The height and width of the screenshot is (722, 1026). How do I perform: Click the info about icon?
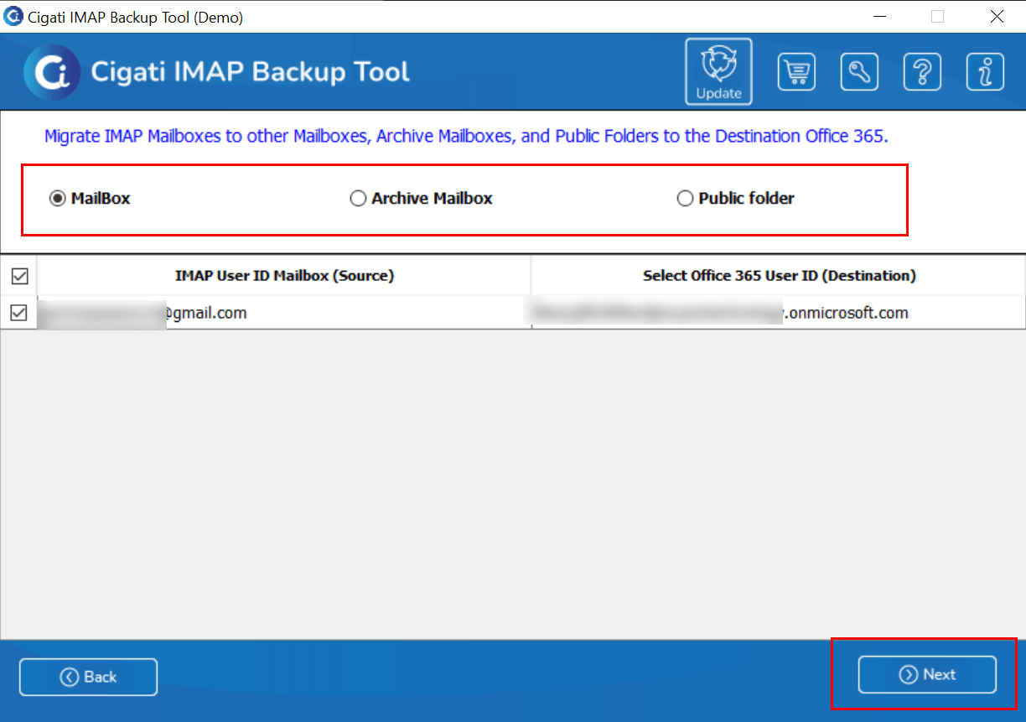click(x=985, y=71)
